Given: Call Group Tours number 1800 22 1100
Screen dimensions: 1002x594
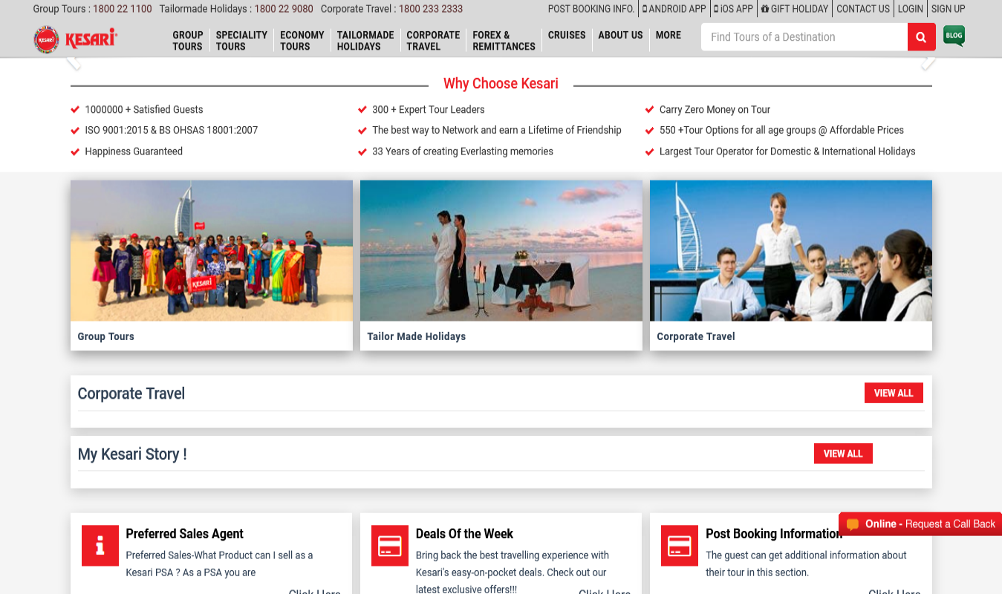Looking at the screenshot, I should tap(123, 9).
